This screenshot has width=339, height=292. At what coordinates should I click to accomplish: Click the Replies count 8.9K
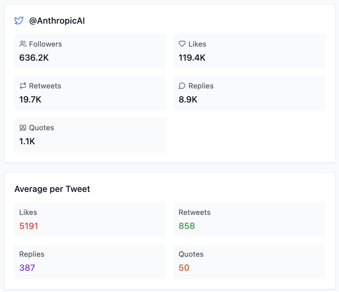[188, 99]
